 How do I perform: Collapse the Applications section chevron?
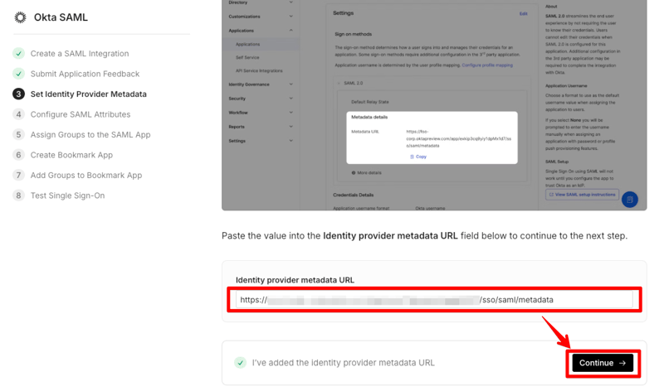pyautogui.click(x=290, y=31)
